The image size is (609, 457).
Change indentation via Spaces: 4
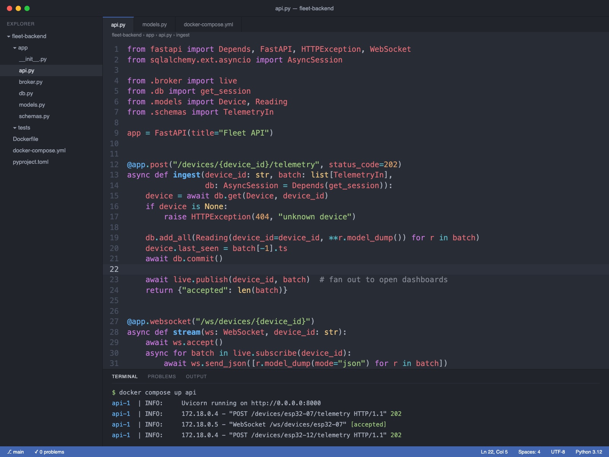529,452
